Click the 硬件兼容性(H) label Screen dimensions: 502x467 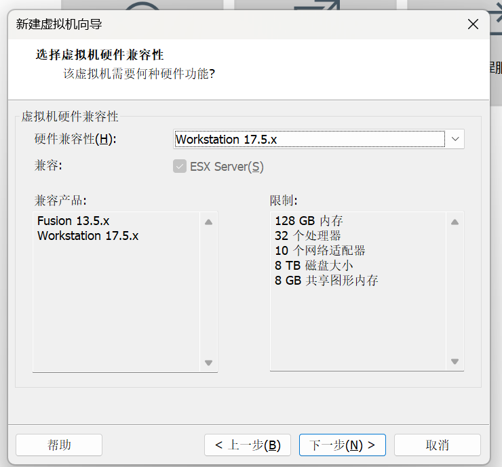75,139
